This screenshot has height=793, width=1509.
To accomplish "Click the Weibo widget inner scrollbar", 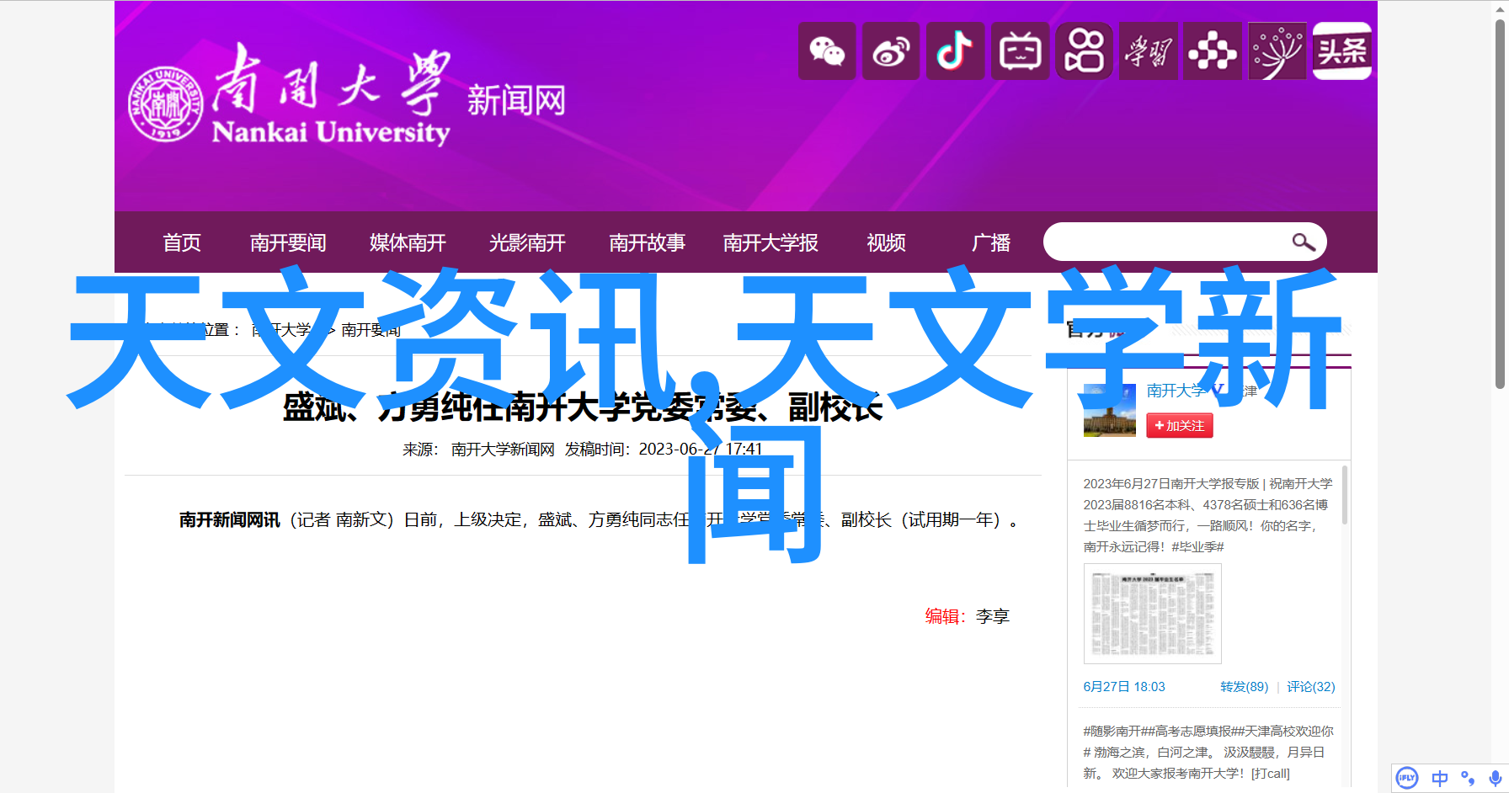I will tap(1345, 495).
